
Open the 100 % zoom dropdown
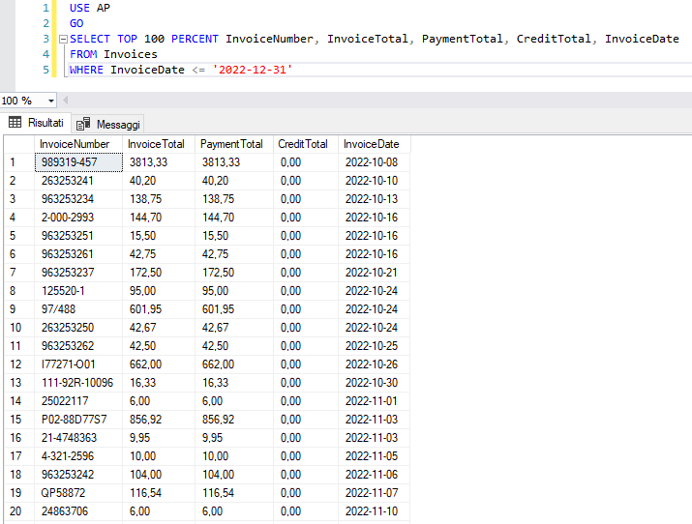tap(51, 101)
